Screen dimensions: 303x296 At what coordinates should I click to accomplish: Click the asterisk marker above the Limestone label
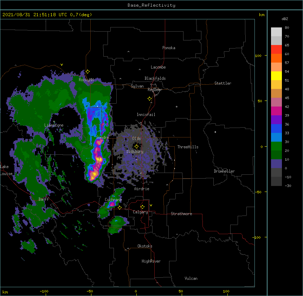pyautogui.click(x=54, y=122)
